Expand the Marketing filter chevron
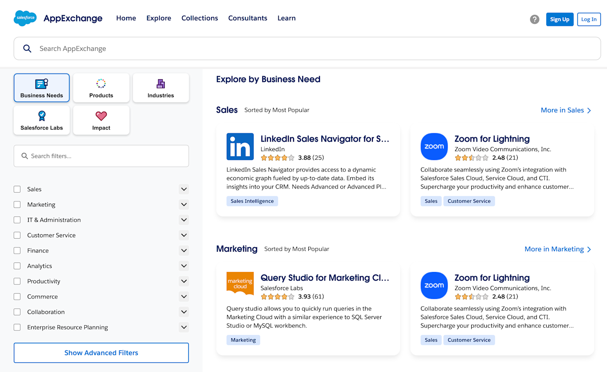607x372 pixels. point(184,204)
